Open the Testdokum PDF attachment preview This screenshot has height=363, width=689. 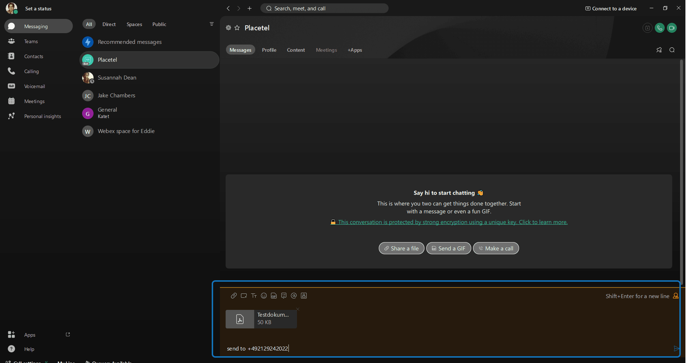tap(261, 319)
